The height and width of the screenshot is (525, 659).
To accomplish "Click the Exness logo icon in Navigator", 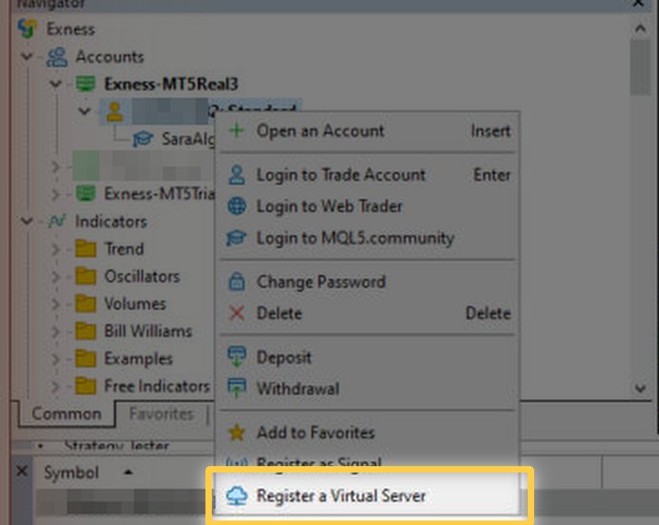I will pos(27,29).
